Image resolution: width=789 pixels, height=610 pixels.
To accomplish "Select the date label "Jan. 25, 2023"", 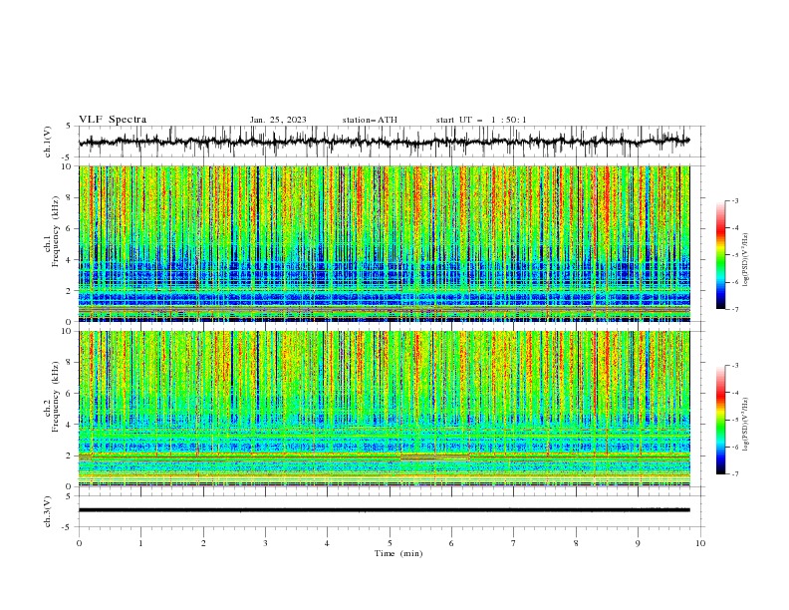I will (x=278, y=120).
